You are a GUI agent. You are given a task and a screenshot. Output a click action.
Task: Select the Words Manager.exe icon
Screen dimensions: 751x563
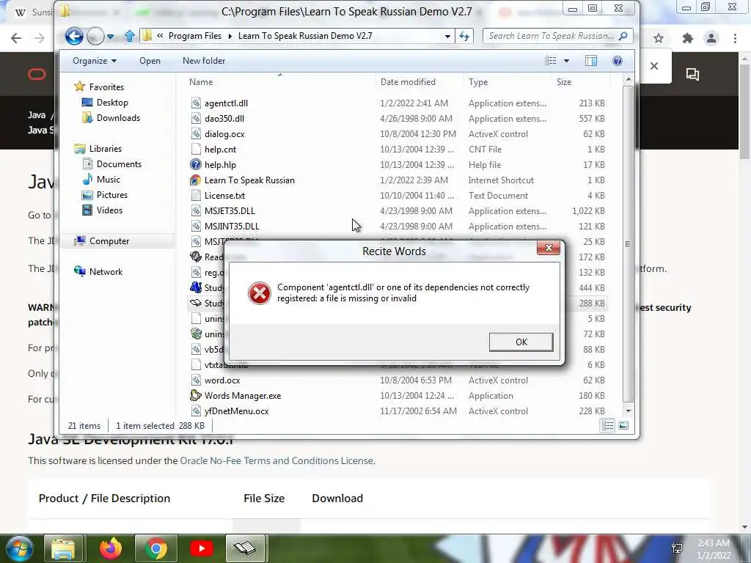[x=195, y=395]
